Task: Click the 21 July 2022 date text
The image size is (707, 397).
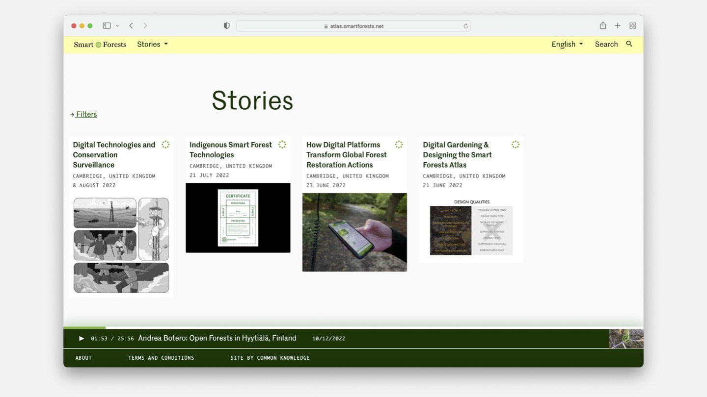Action: 209,175
